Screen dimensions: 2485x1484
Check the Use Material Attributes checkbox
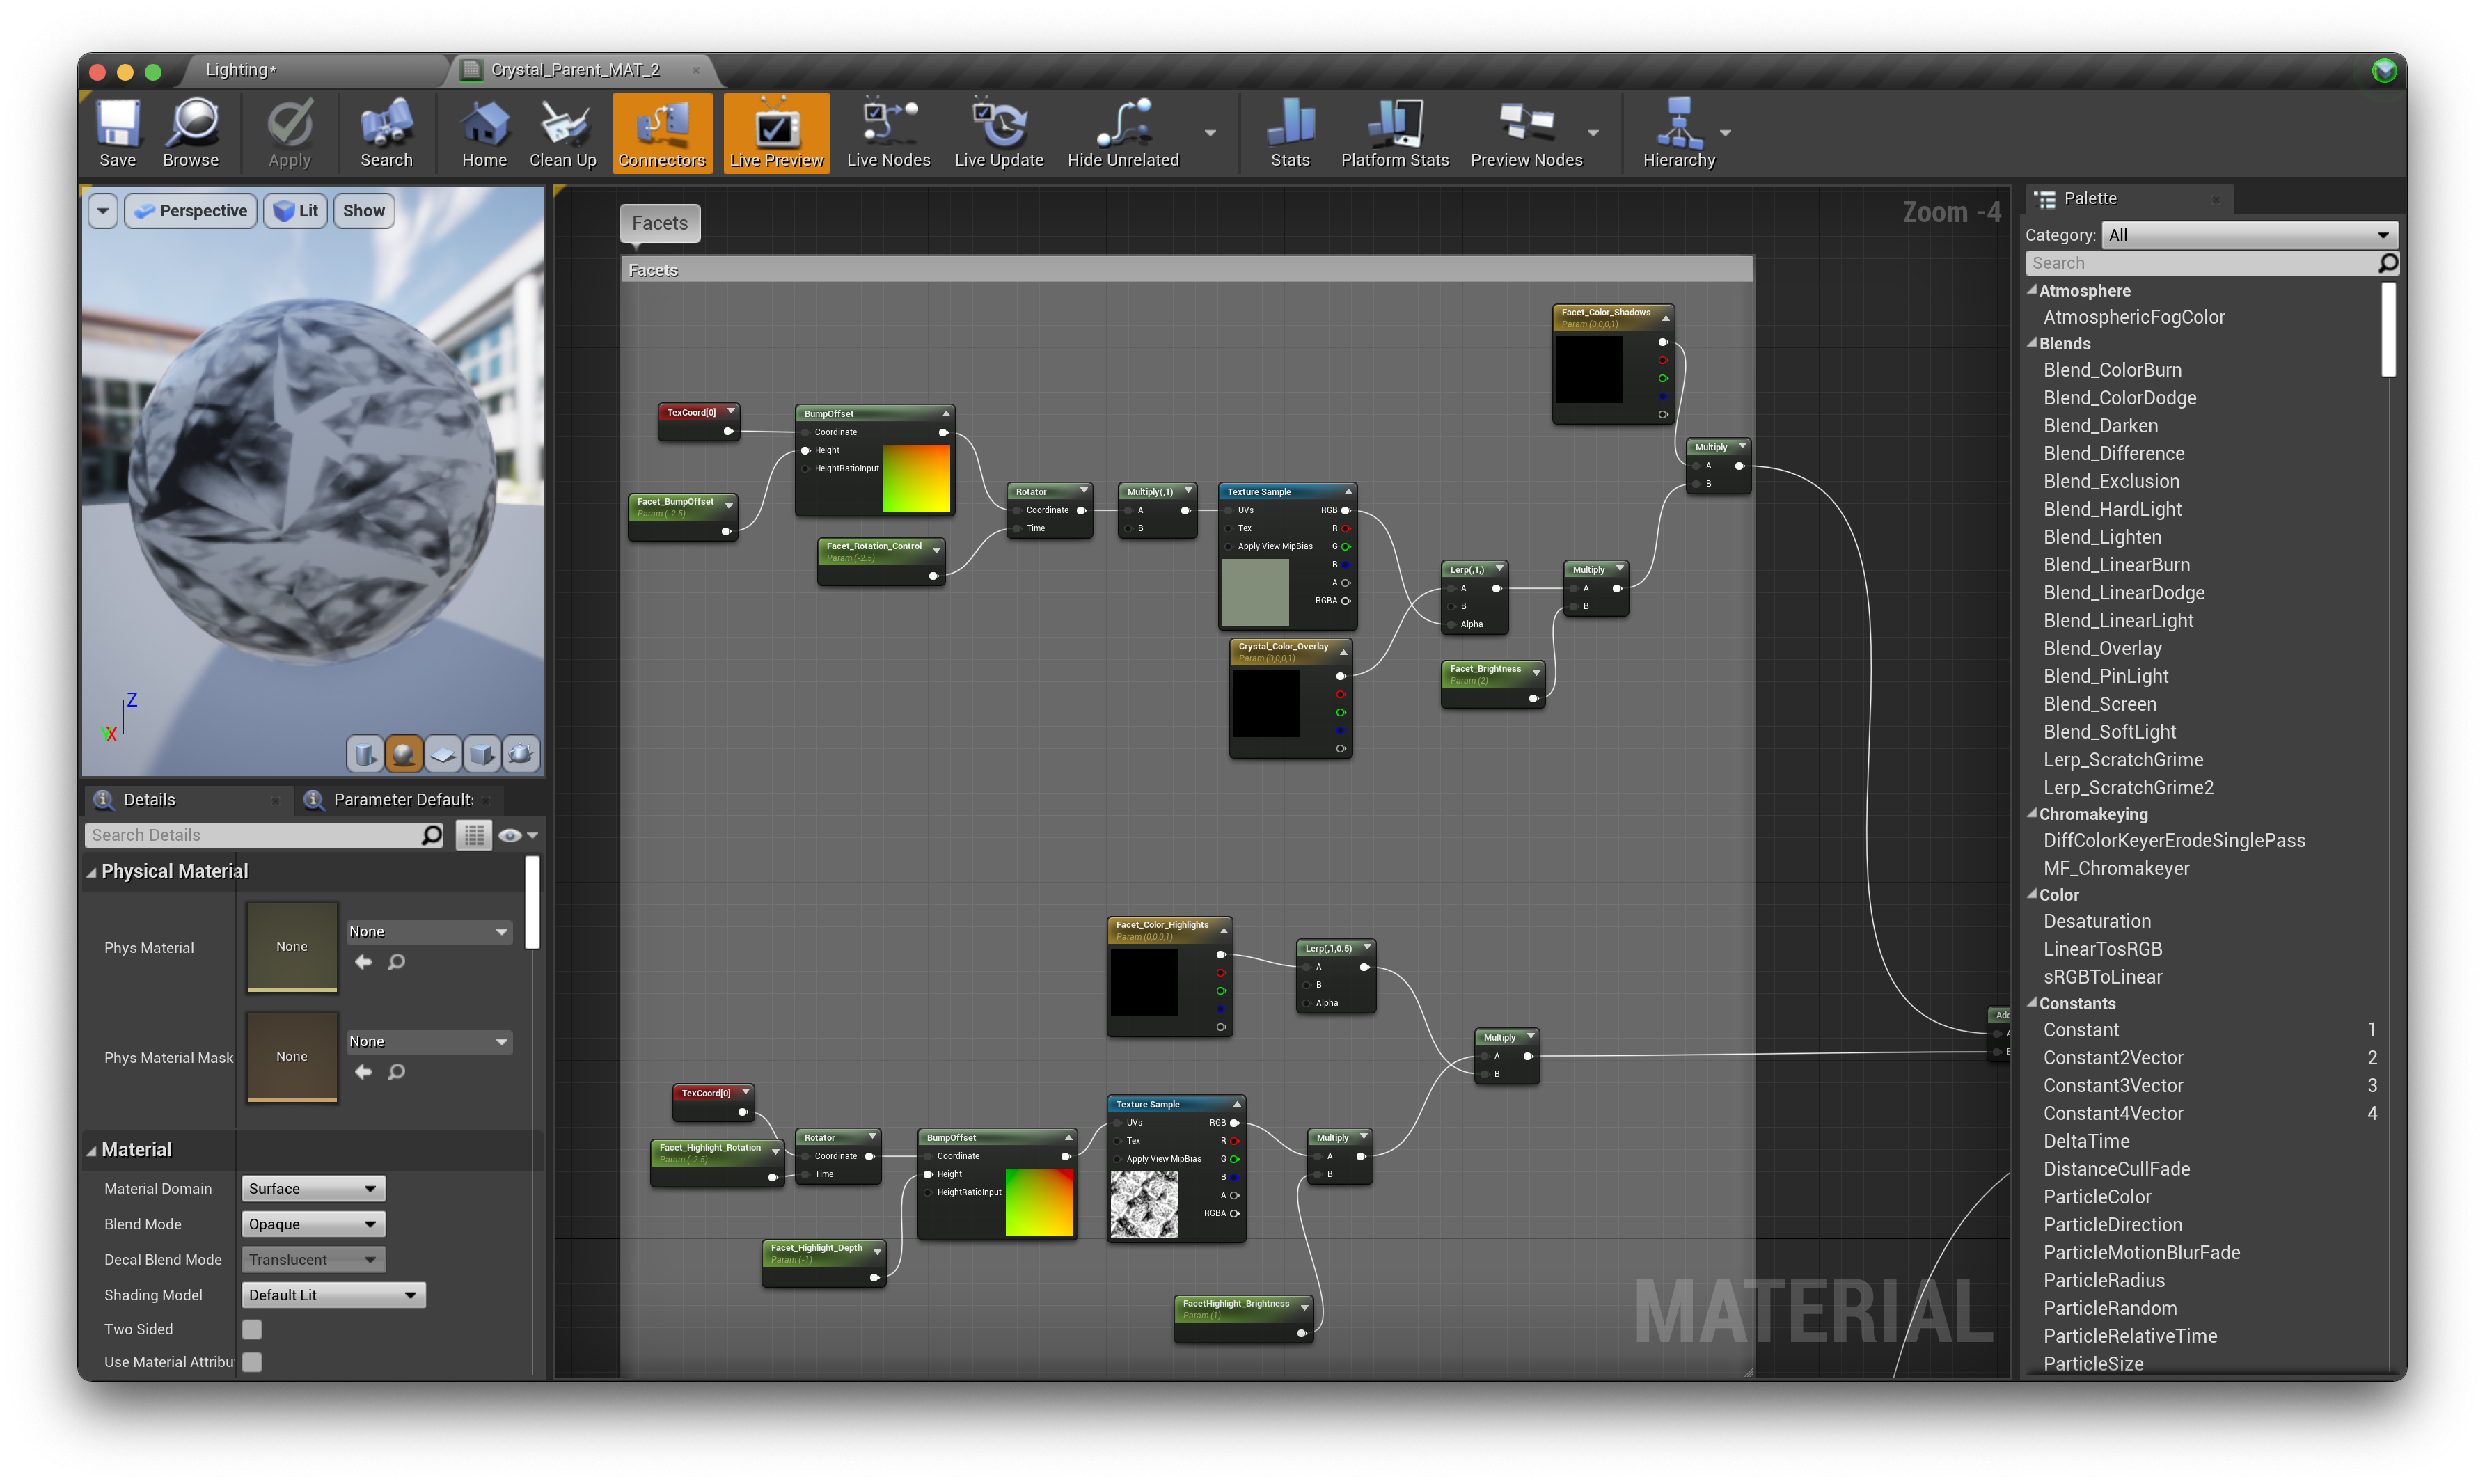coord(252,1362)
